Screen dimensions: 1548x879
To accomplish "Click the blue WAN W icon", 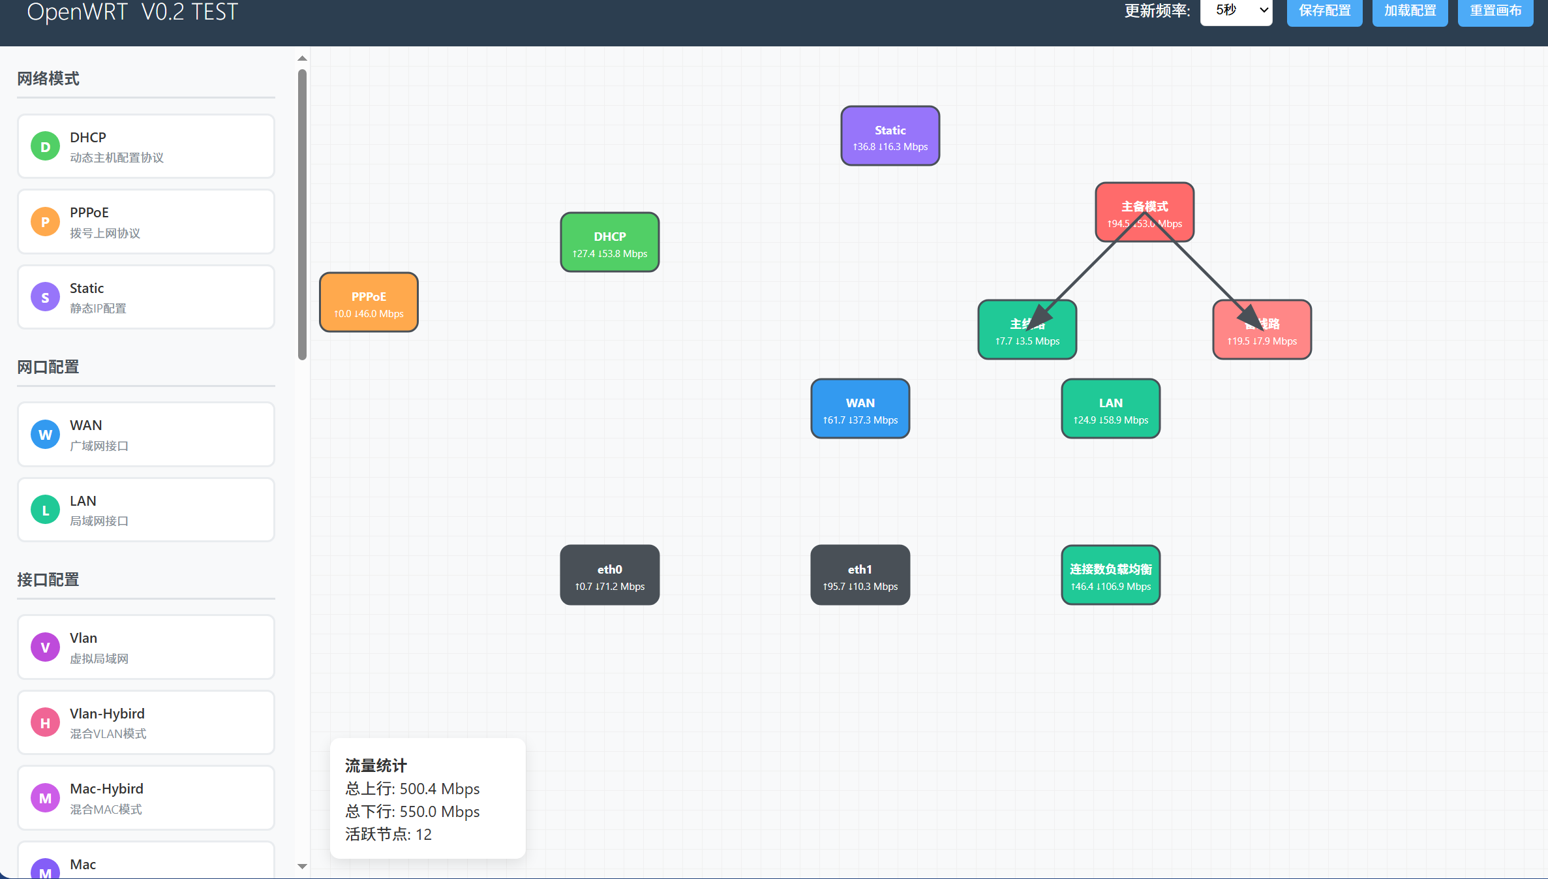I will pos(45,435).
